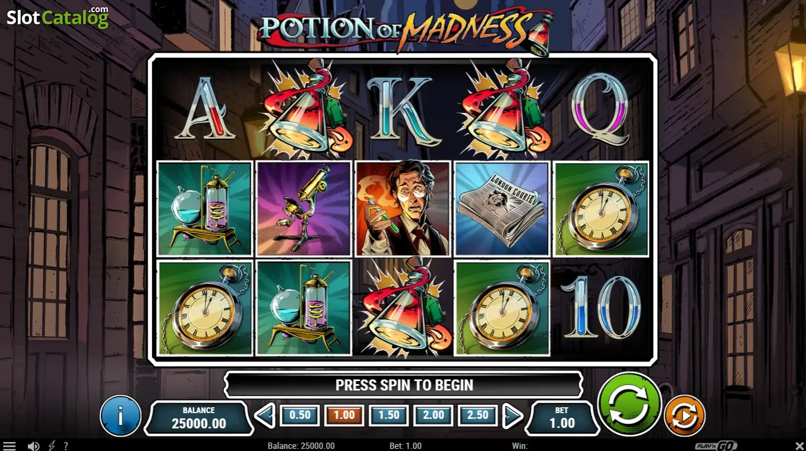Toggle fast play lightning bolt icon
Screen dimensions: 806x451
(x=52, y=446)
